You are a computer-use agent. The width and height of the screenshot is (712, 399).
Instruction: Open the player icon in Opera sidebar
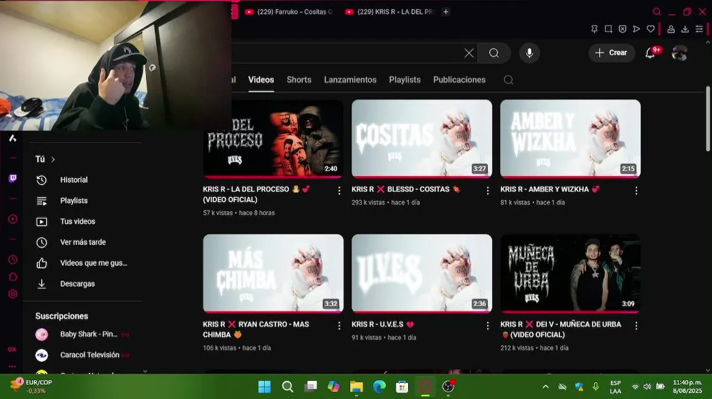[x=12, y=219]
